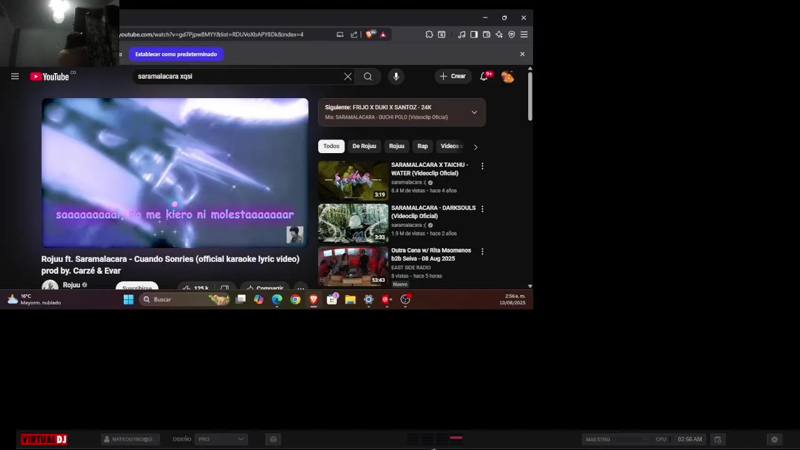Open options menu for WATER video
Screen dimensions: 800x450
point(482,166)
